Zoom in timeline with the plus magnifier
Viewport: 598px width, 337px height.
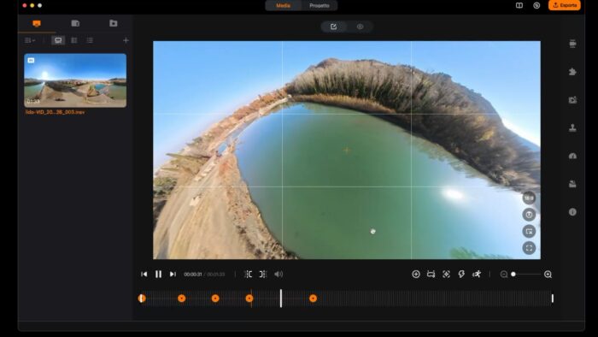548,275
